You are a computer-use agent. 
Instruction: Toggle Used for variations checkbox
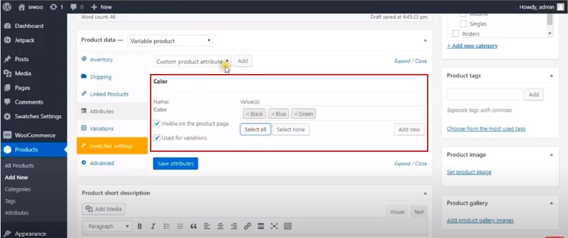coord(157,138)
